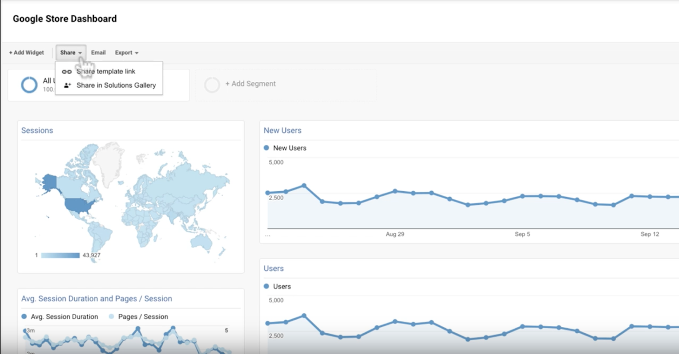
Task: Select Share in Solutions Gallery
Action: pos(109,85)
